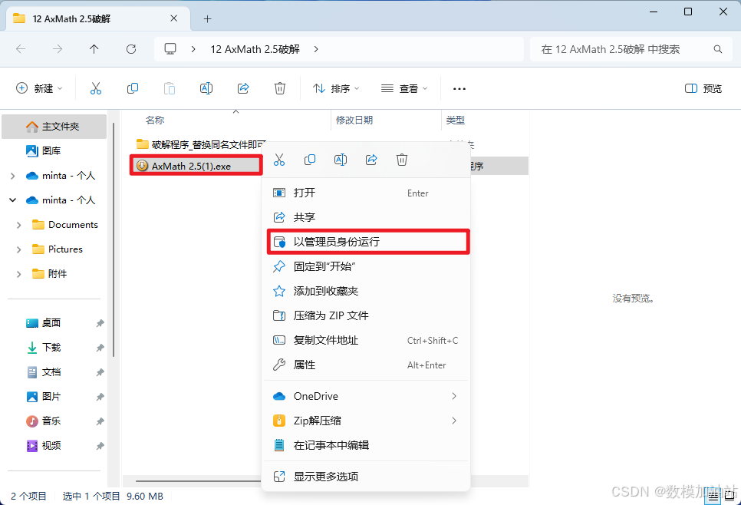Collapse the expanded minta - 个人 node
This screenshot has height=505, width=741.
13,200
